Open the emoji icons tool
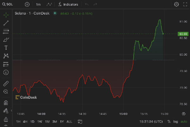 point(6,73)
